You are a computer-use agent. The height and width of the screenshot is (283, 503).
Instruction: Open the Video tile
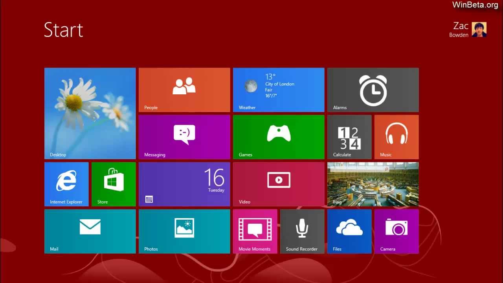pos(279,184)
